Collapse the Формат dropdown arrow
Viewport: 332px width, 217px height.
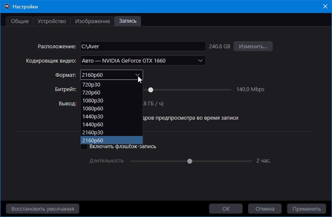137,75
